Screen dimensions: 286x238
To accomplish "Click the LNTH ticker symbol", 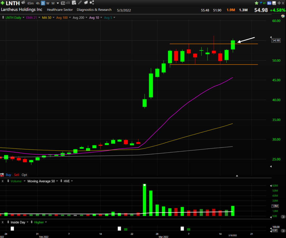I will 13,3.
